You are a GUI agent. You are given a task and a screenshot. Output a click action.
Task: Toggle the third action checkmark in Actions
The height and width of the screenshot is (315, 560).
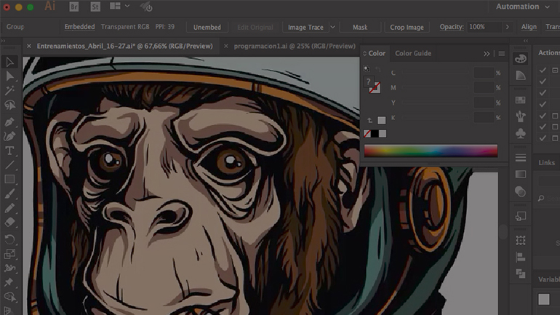pos(543,93)
